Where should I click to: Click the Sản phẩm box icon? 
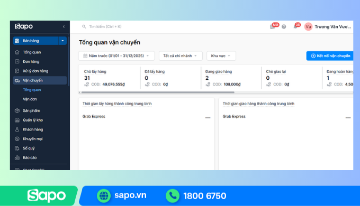point(17,111)
